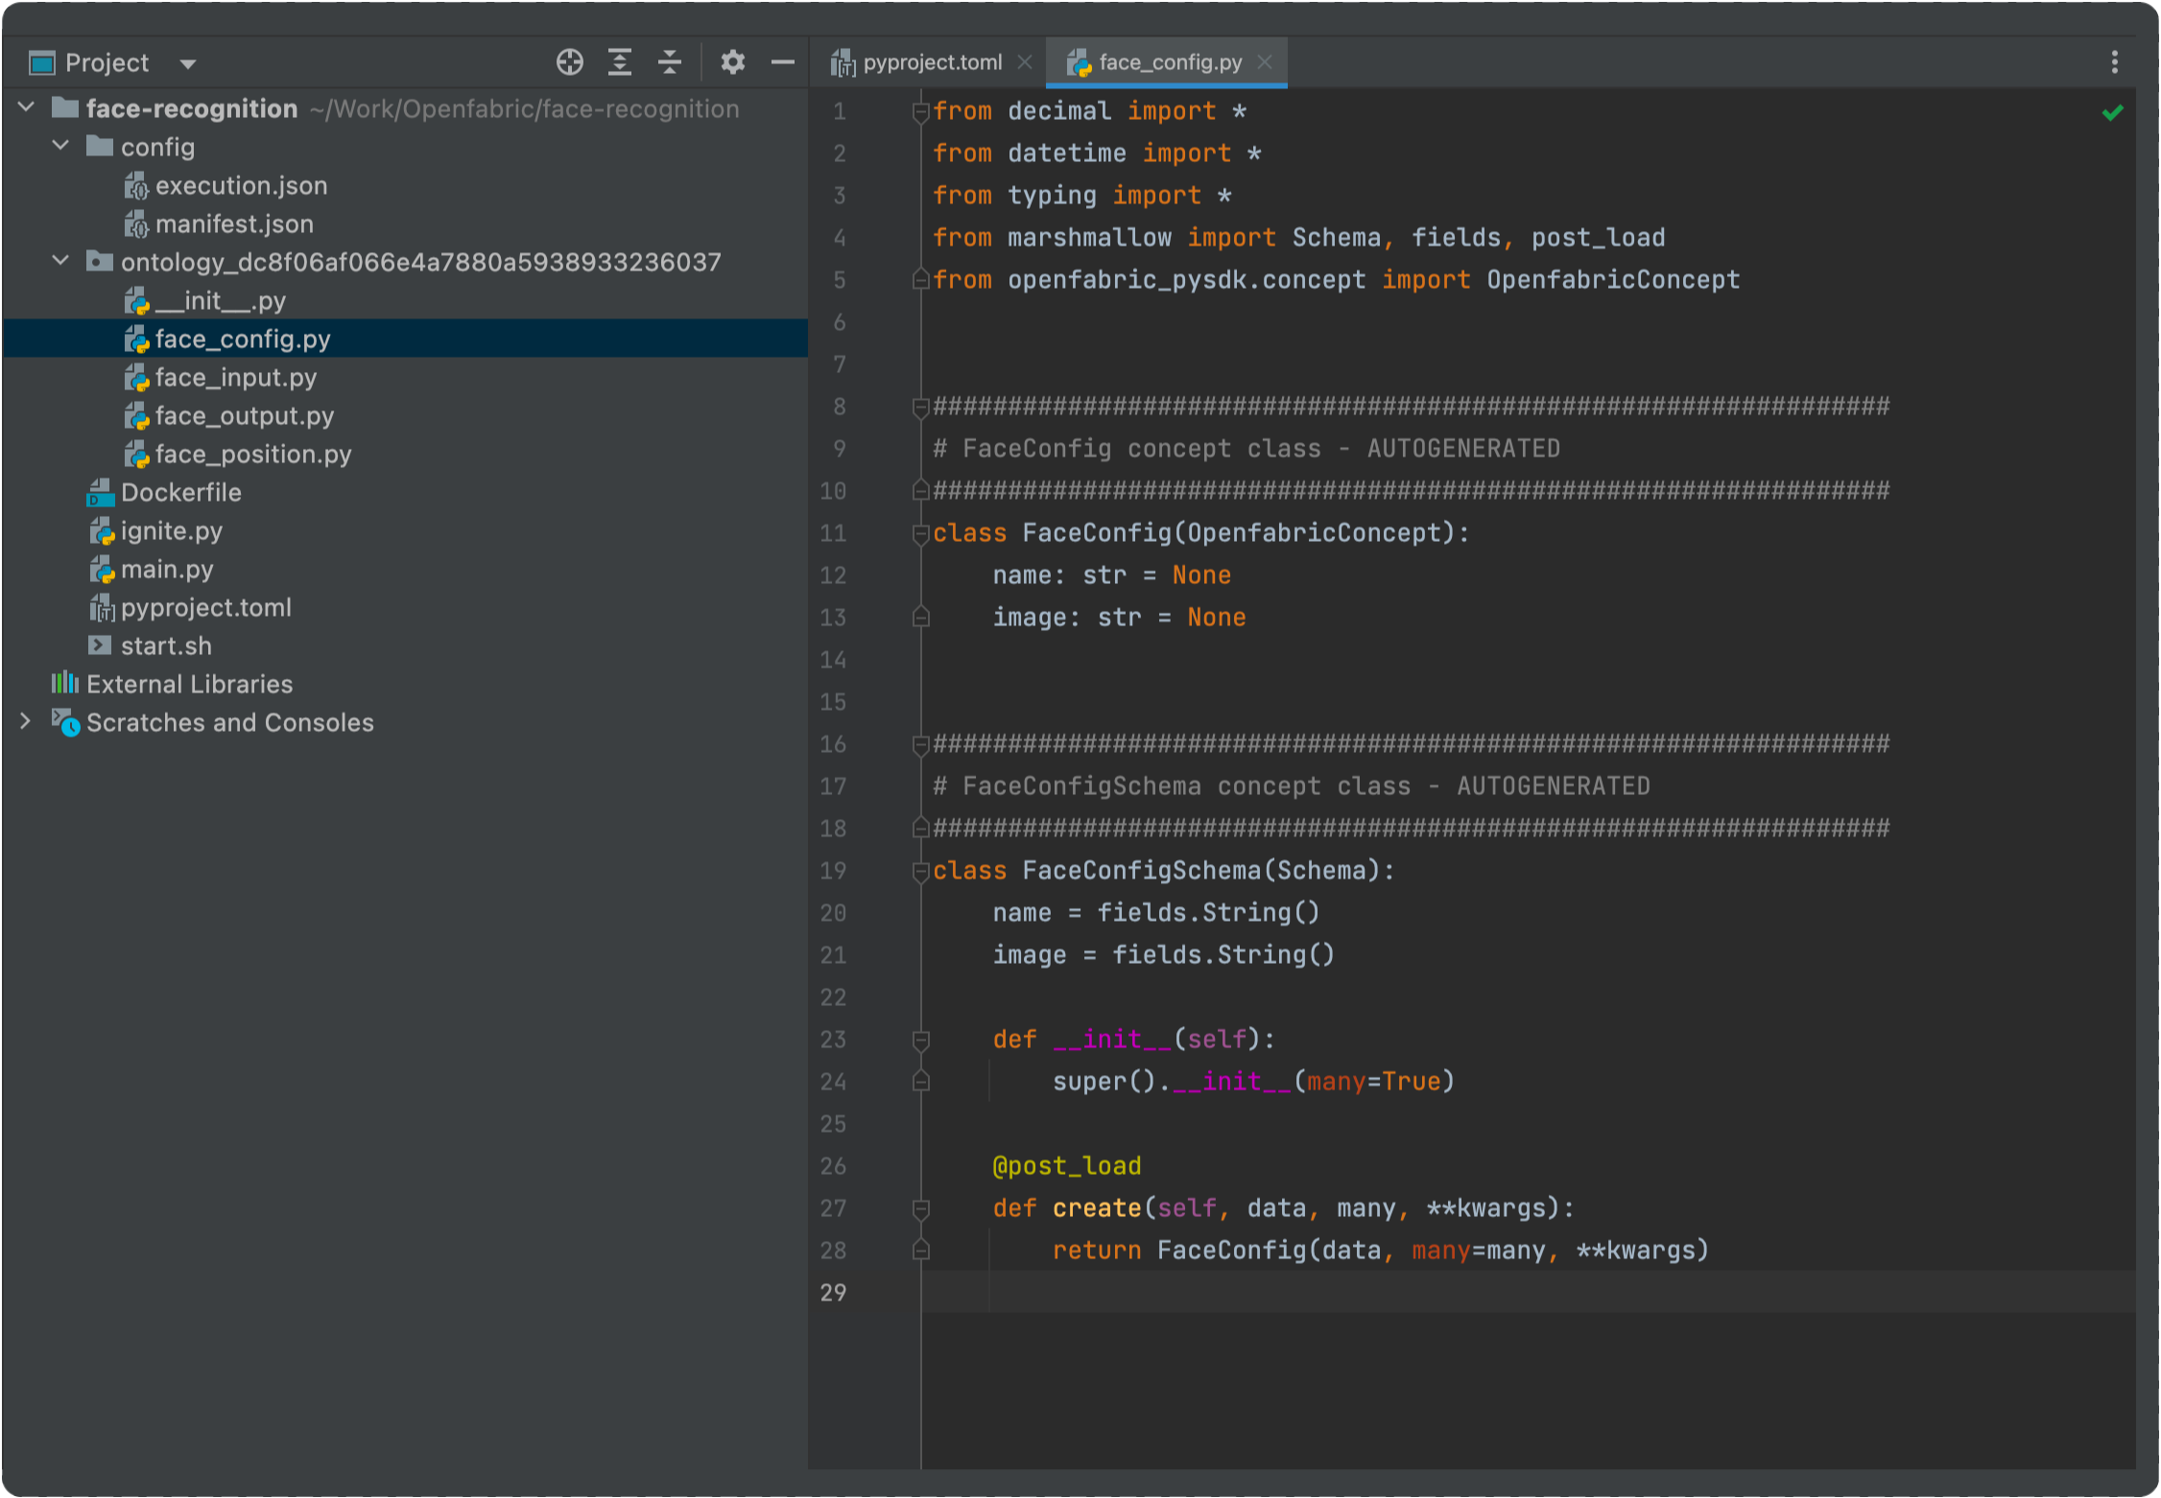
Task: Click the main.py Python file icon
Action: (102, 569)
